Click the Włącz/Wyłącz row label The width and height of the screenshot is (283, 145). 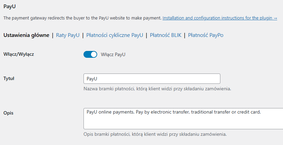click(19, 54)
